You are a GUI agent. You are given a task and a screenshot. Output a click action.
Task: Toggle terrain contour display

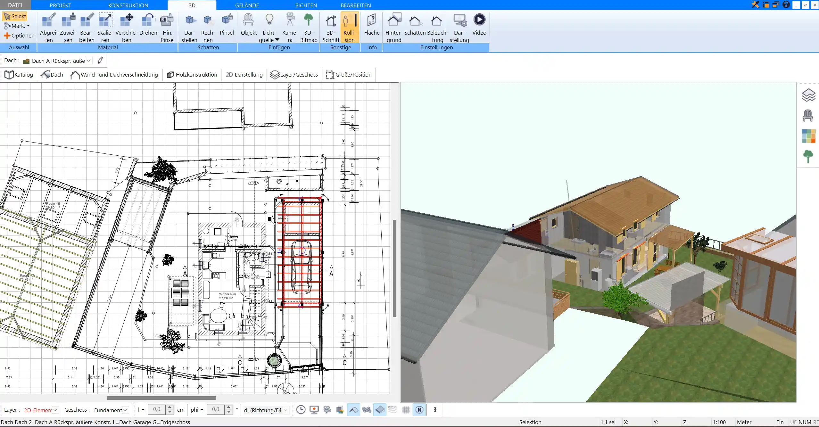click(x=393, y=410)
